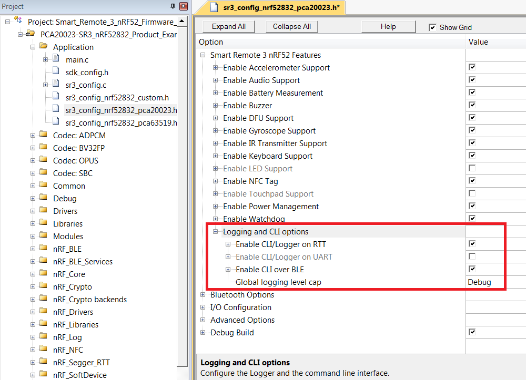The height and width of the screenshot is (380, 526).
Task: Click the Application folder icon
Action: pos(43,46)
